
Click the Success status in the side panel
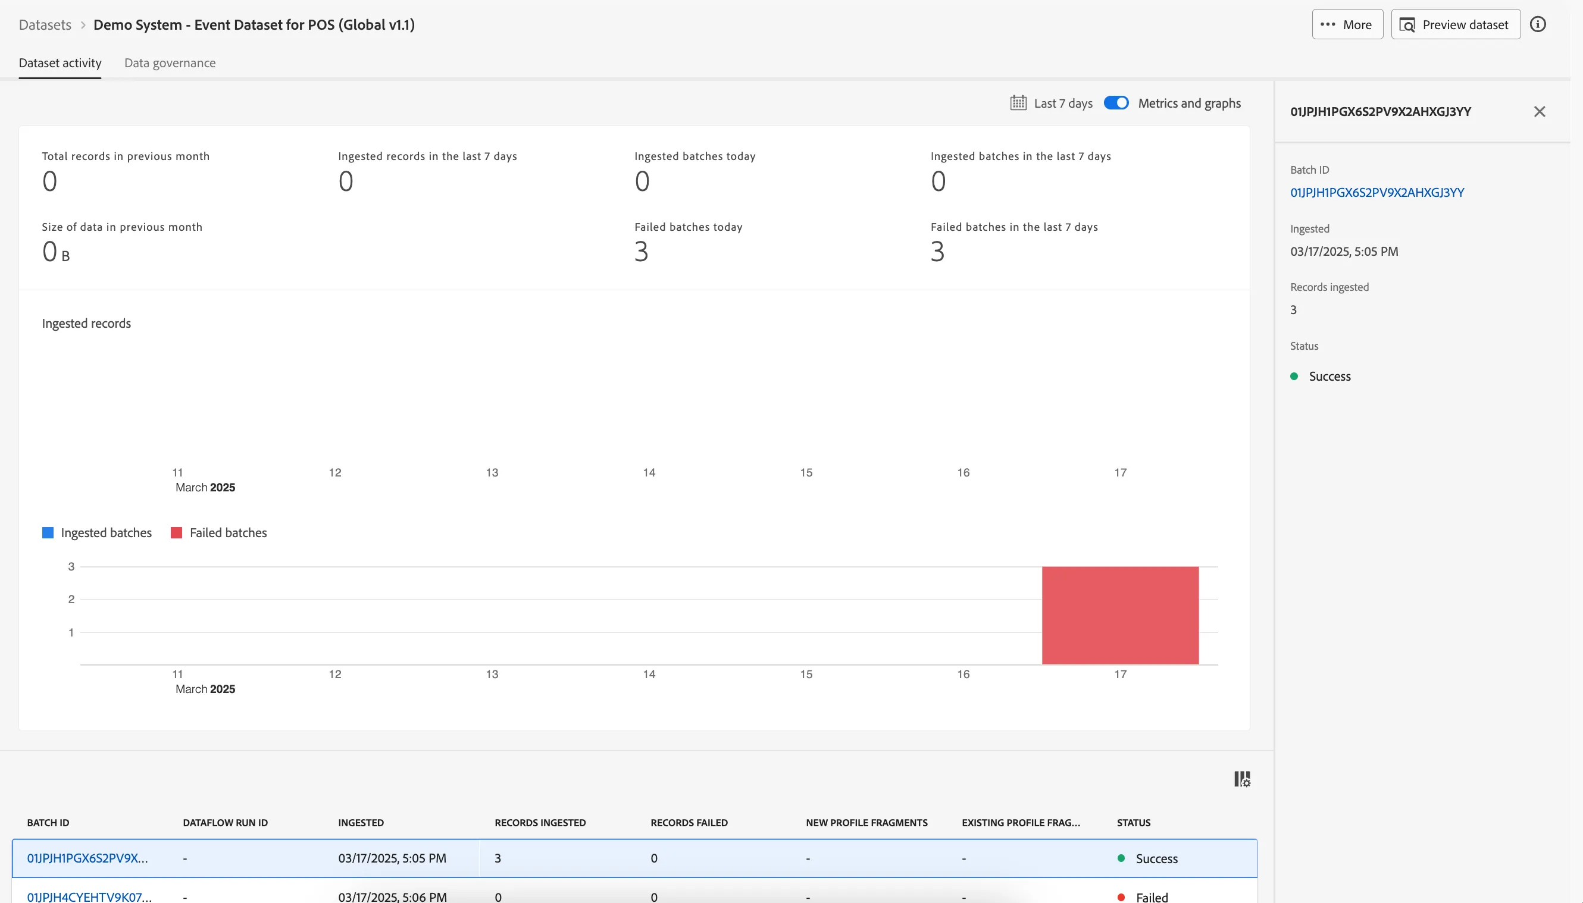point(1321,376)
